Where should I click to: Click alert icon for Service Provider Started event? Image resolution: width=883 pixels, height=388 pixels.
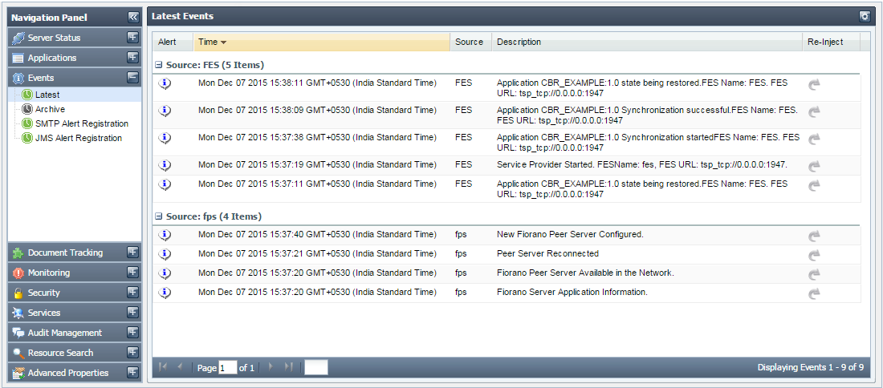tap(165, 165)
